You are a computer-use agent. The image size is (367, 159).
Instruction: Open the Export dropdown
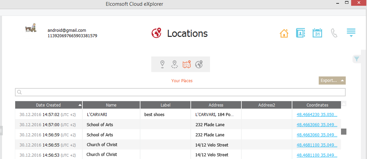point(332,81)
